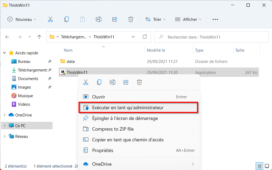Go up one folder level arrow

(x=39, y=37)
